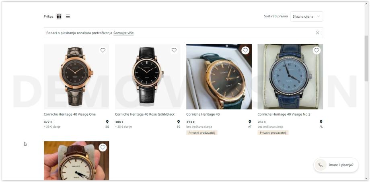This screenshot has height=182, width=370.
Task: Add Visage No 2 watch to favorites
Action: (317, 50)
